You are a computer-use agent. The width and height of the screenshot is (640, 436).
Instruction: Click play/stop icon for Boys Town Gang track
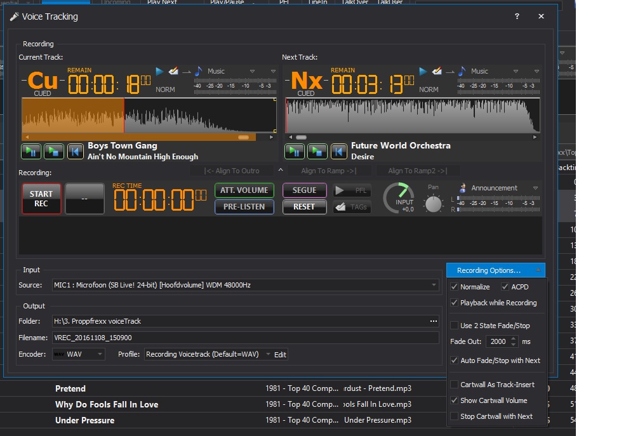53,152
